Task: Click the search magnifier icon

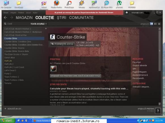Action: coord(5,24)
